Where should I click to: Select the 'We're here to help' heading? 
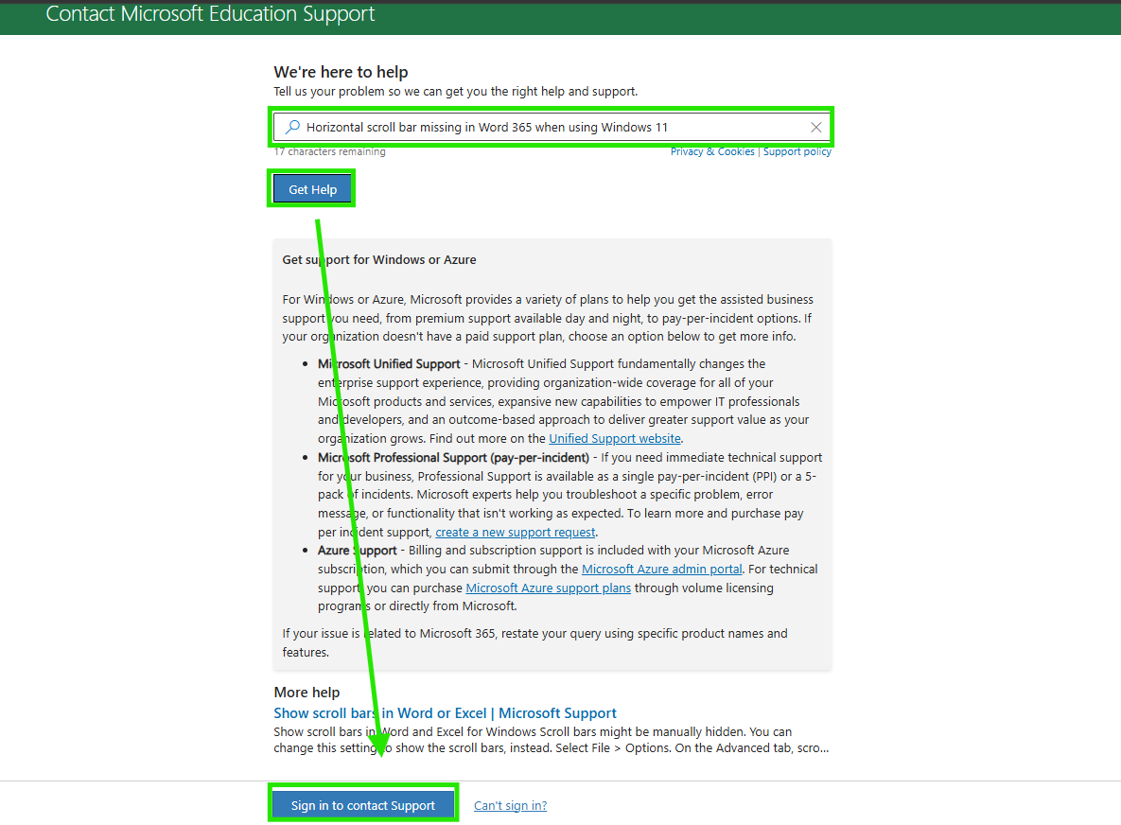pyautogui.click(x=341, y=72)
